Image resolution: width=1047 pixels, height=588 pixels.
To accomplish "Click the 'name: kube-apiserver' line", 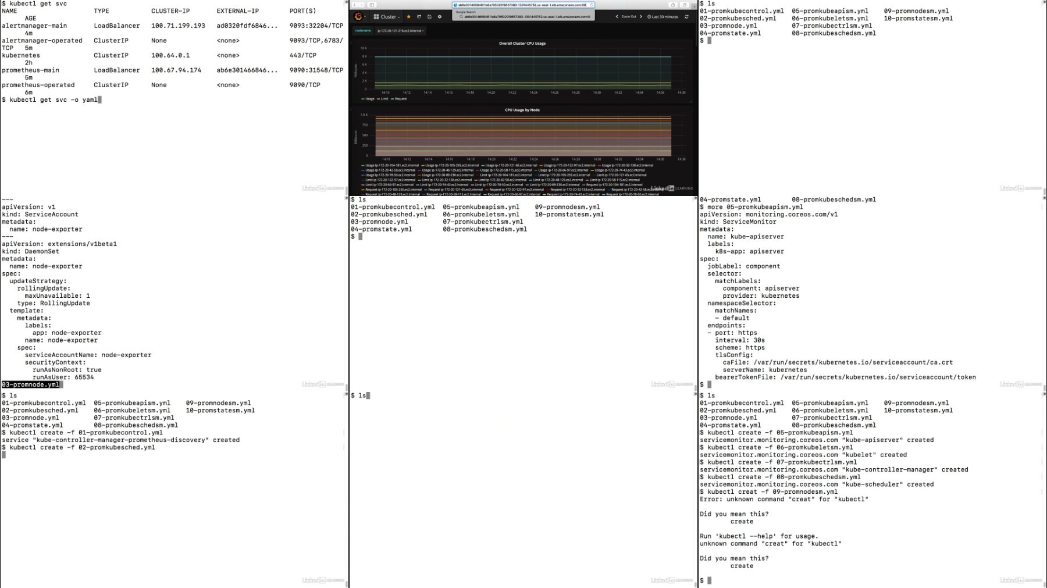I will 746,236.
